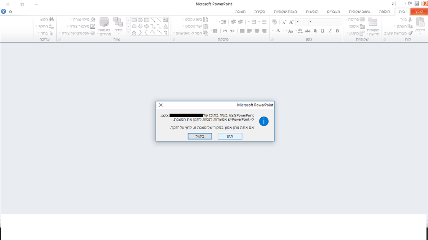The image size is (428, 240).
Task: Toggle center text alignment
Action: click(257, 31)
